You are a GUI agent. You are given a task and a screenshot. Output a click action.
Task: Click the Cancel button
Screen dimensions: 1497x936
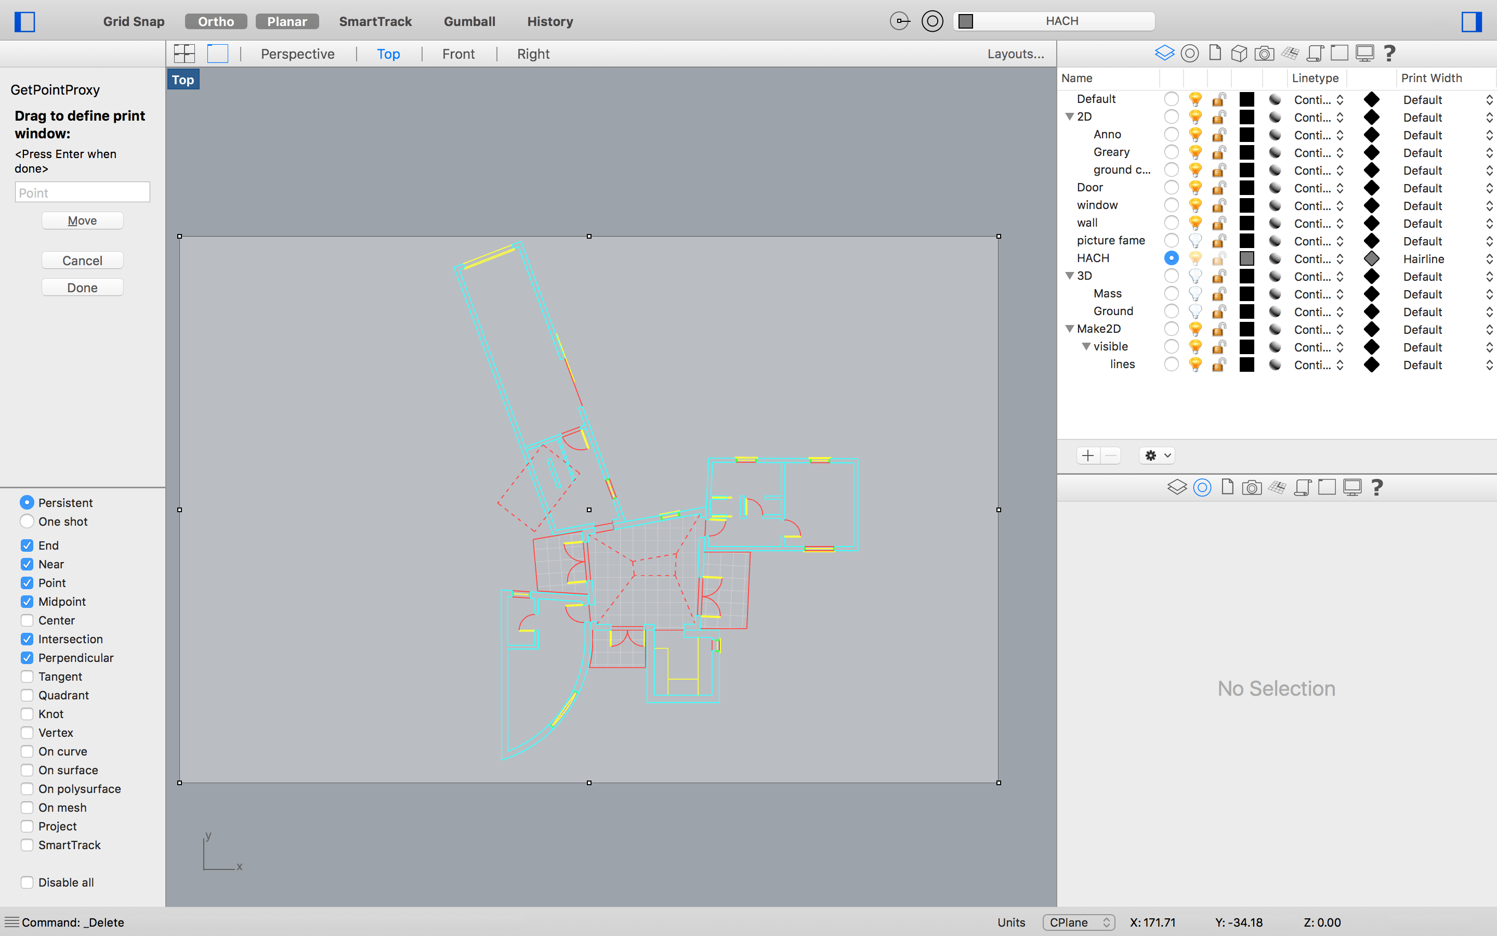[x=82, y=261]
